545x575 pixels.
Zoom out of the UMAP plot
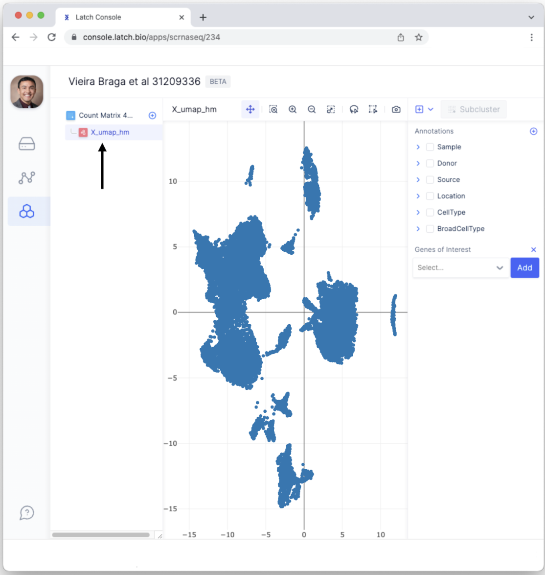312,109
